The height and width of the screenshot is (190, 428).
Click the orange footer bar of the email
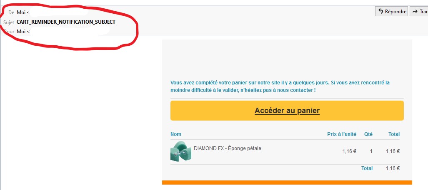287,183
